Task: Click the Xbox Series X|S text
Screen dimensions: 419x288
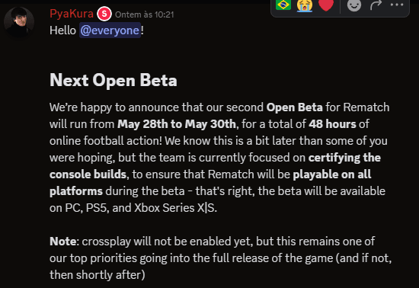Action: coord(175,208)
